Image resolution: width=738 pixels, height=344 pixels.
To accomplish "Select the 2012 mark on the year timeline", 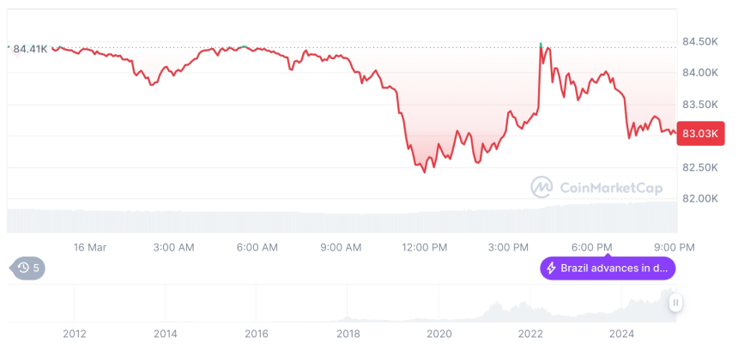I will 74,333.
